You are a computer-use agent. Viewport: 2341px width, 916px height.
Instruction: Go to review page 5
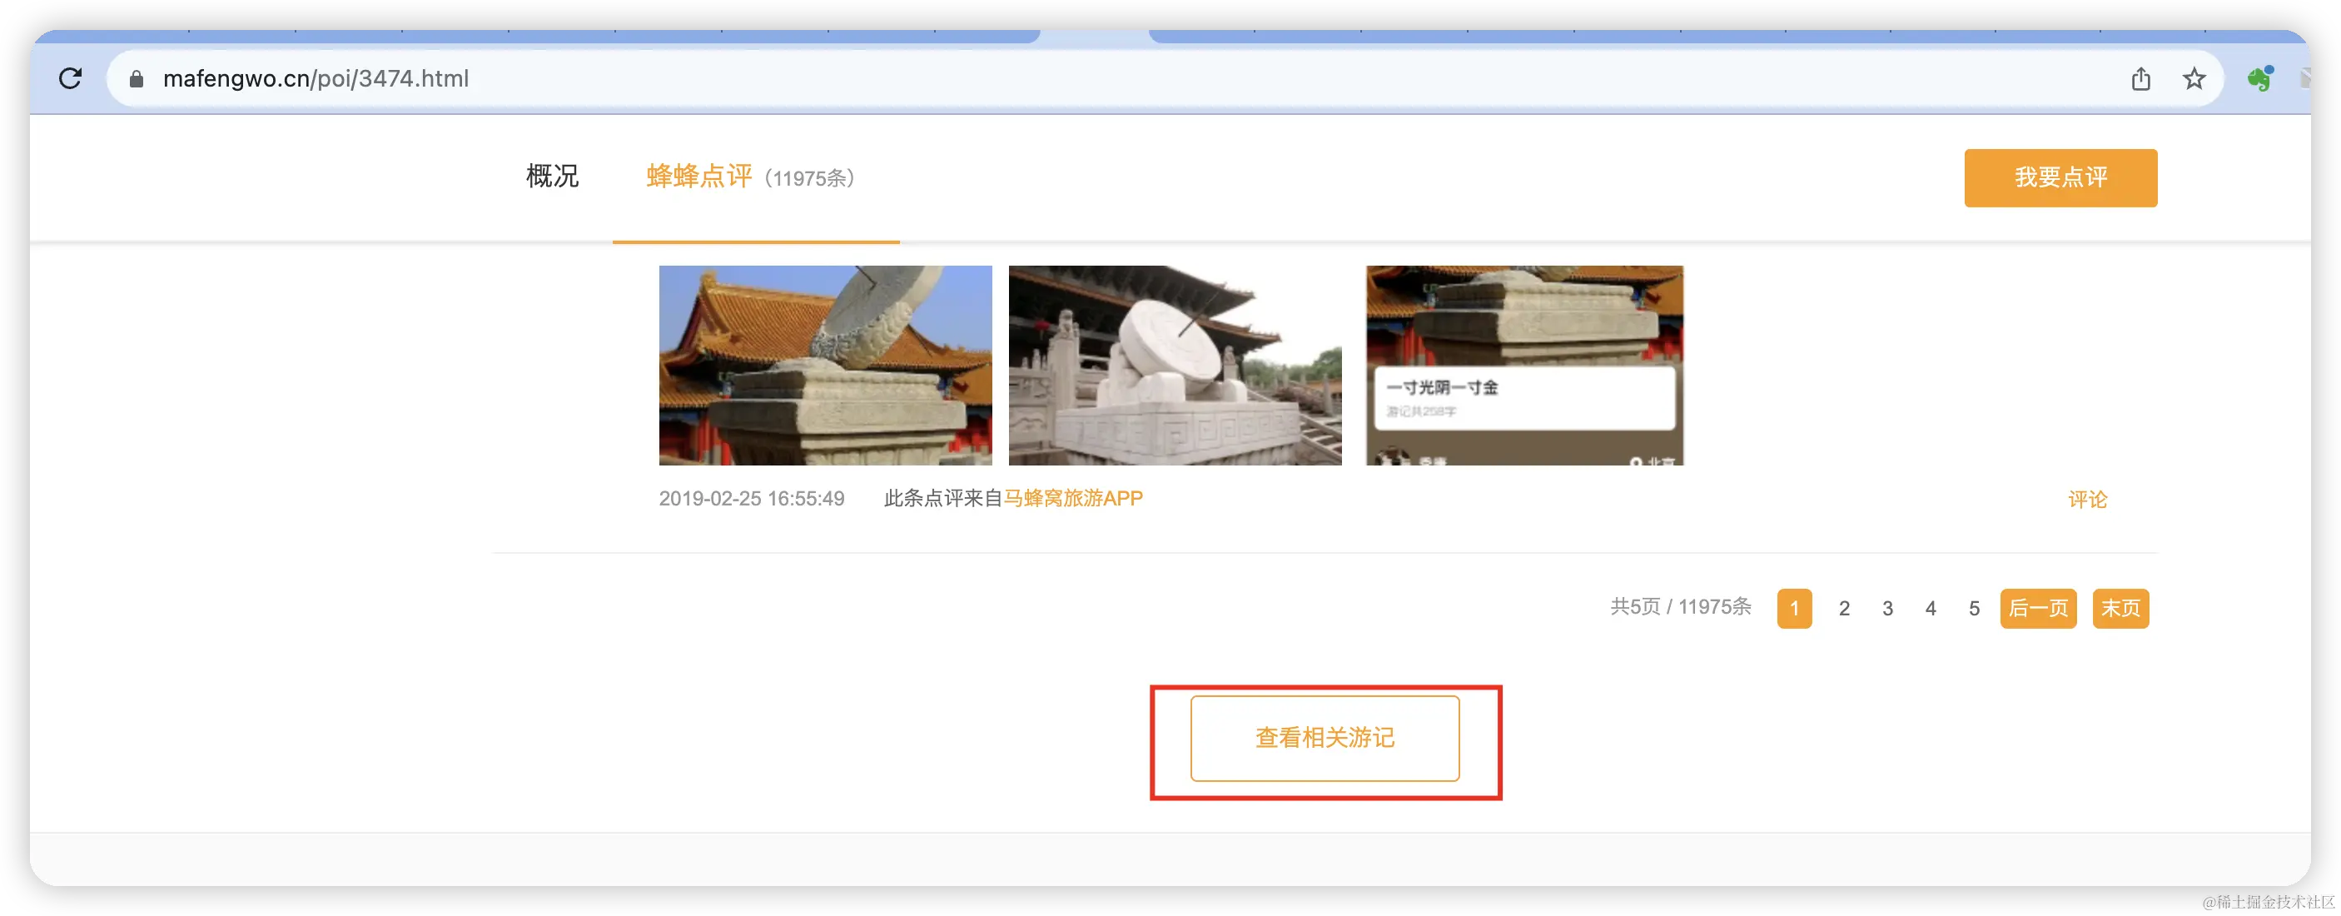1973,608
